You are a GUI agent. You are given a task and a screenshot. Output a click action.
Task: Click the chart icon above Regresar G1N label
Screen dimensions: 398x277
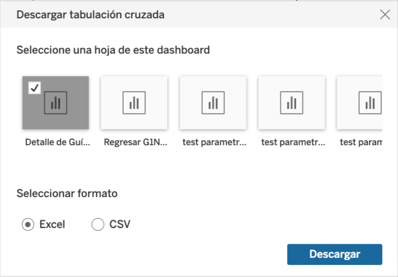(134, 103)
